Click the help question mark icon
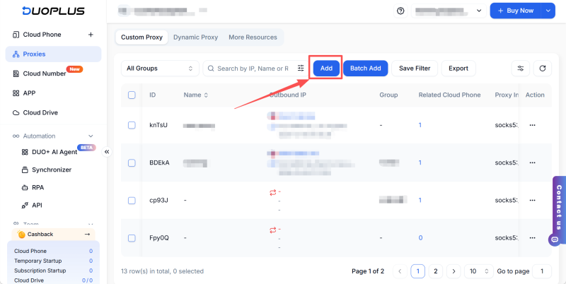 pyautogui.click(x=400, y=11)
